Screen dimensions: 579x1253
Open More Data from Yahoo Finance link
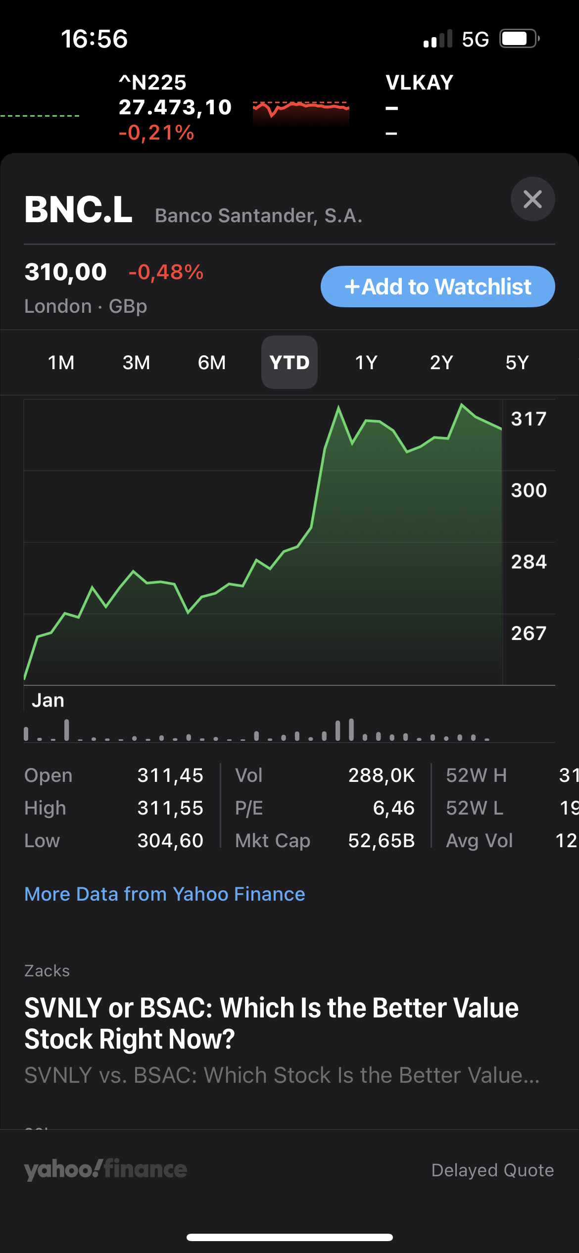[x=165, y=894]
